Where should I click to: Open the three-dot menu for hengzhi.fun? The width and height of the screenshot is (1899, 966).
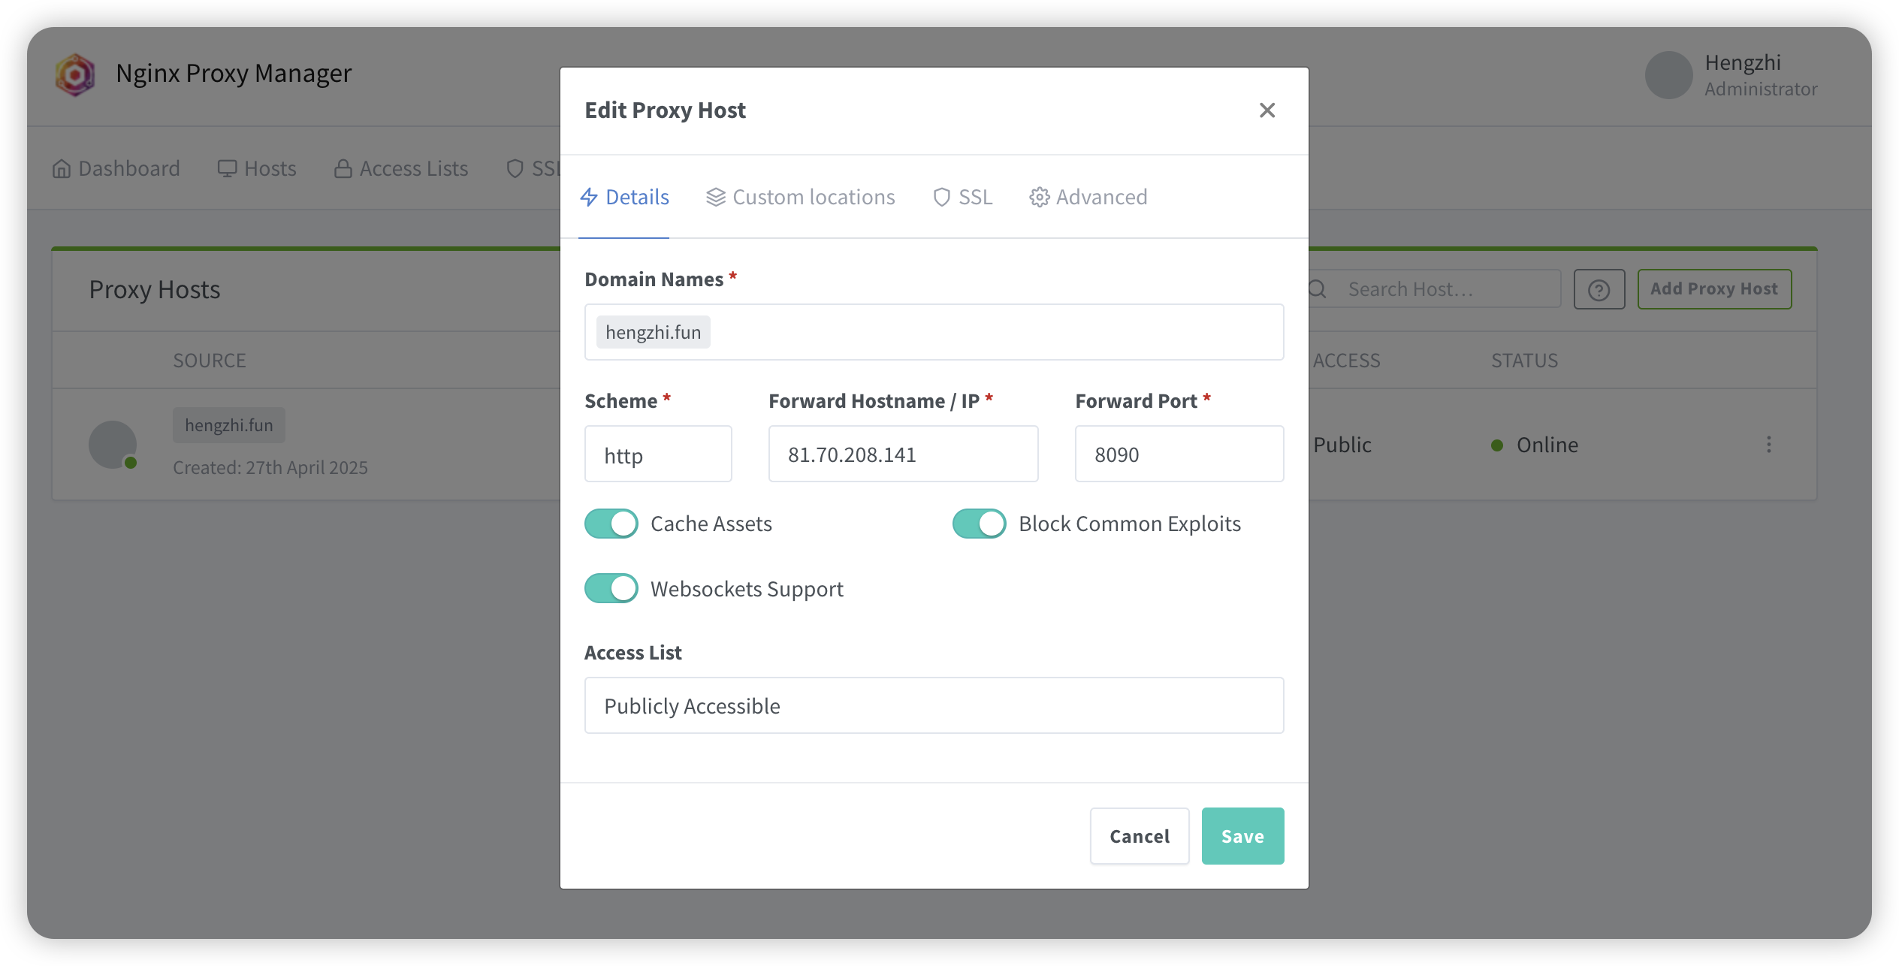pyautogui.click(x=1769, y=445)
